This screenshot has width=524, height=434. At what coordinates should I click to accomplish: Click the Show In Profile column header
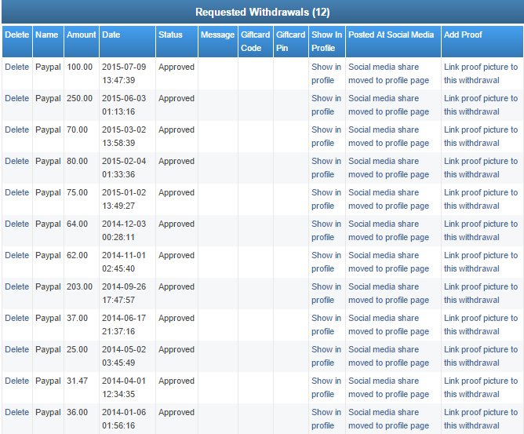click(326, 42)
